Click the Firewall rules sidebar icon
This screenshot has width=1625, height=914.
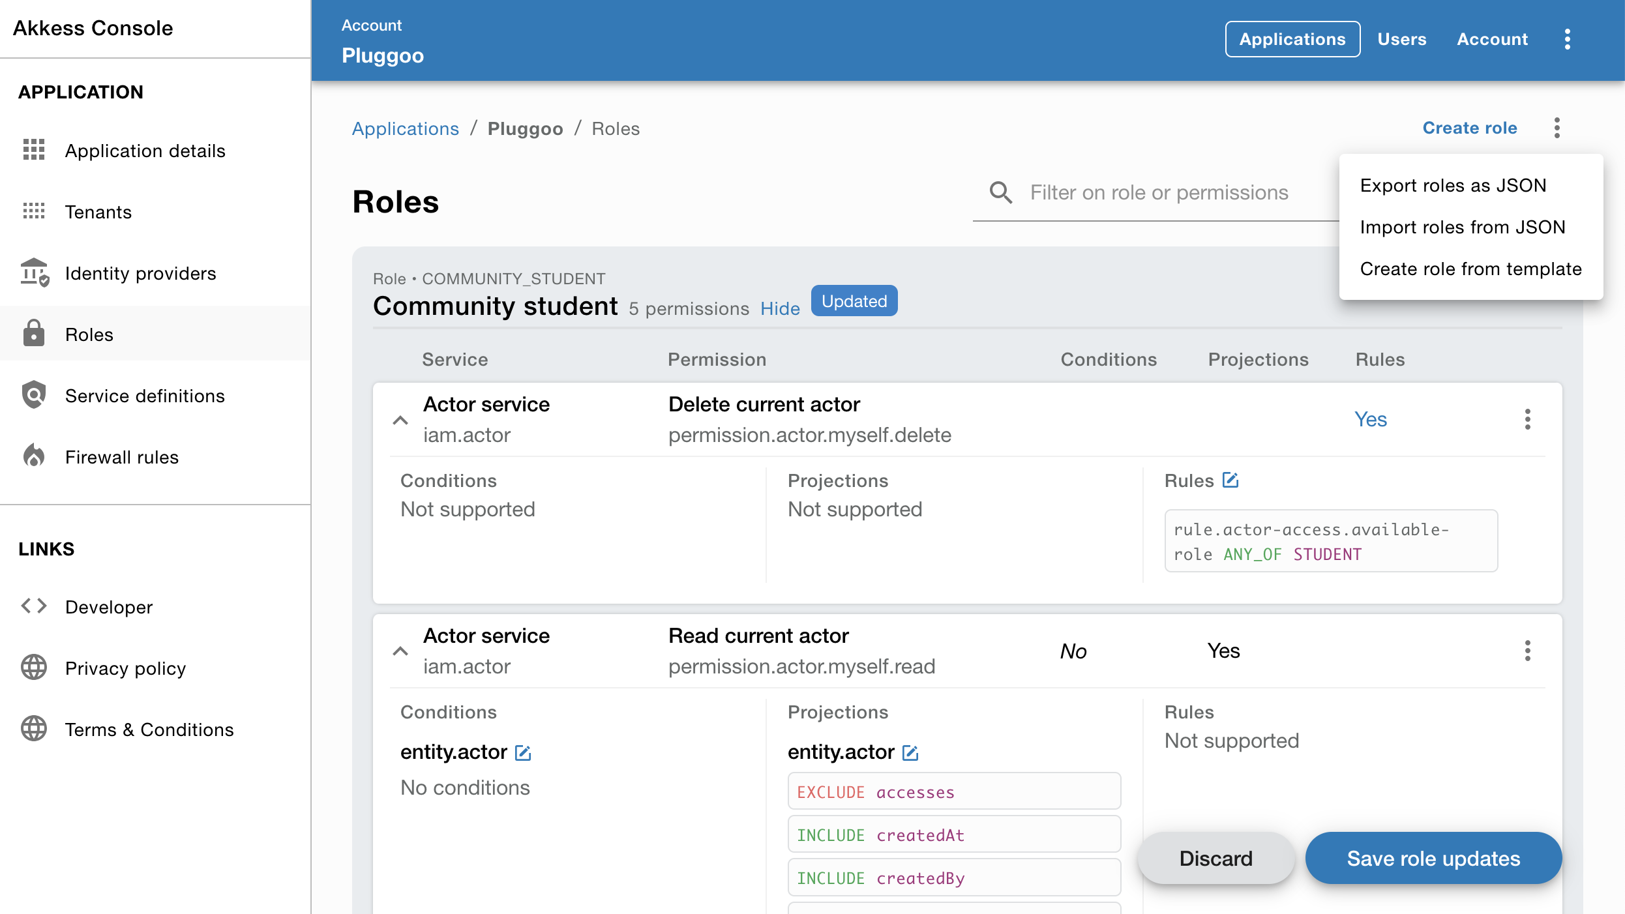(x=33, y=456)
